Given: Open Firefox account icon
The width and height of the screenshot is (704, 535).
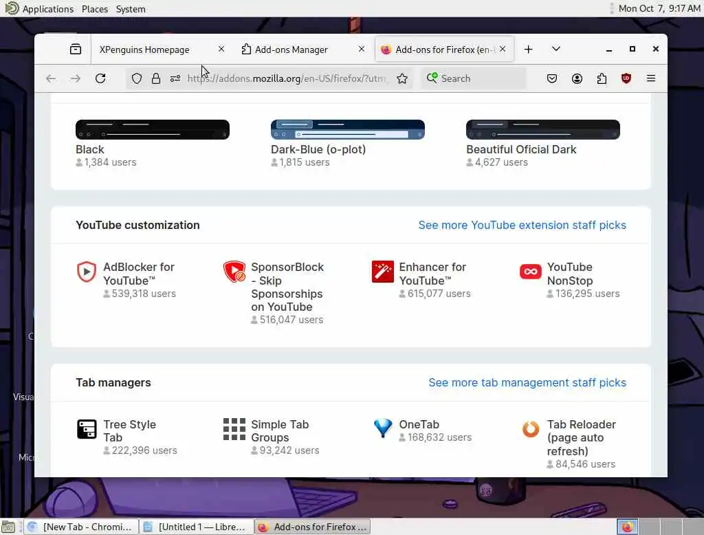Looking at the screenshot, I should (x=577, y=78).
